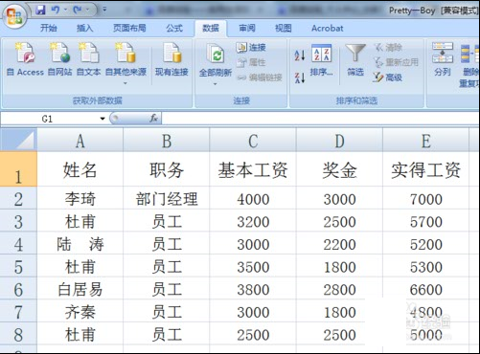This screenshot has height=354, width=480.
Task: Clear the filter (清除)
Action: [388, 48]
